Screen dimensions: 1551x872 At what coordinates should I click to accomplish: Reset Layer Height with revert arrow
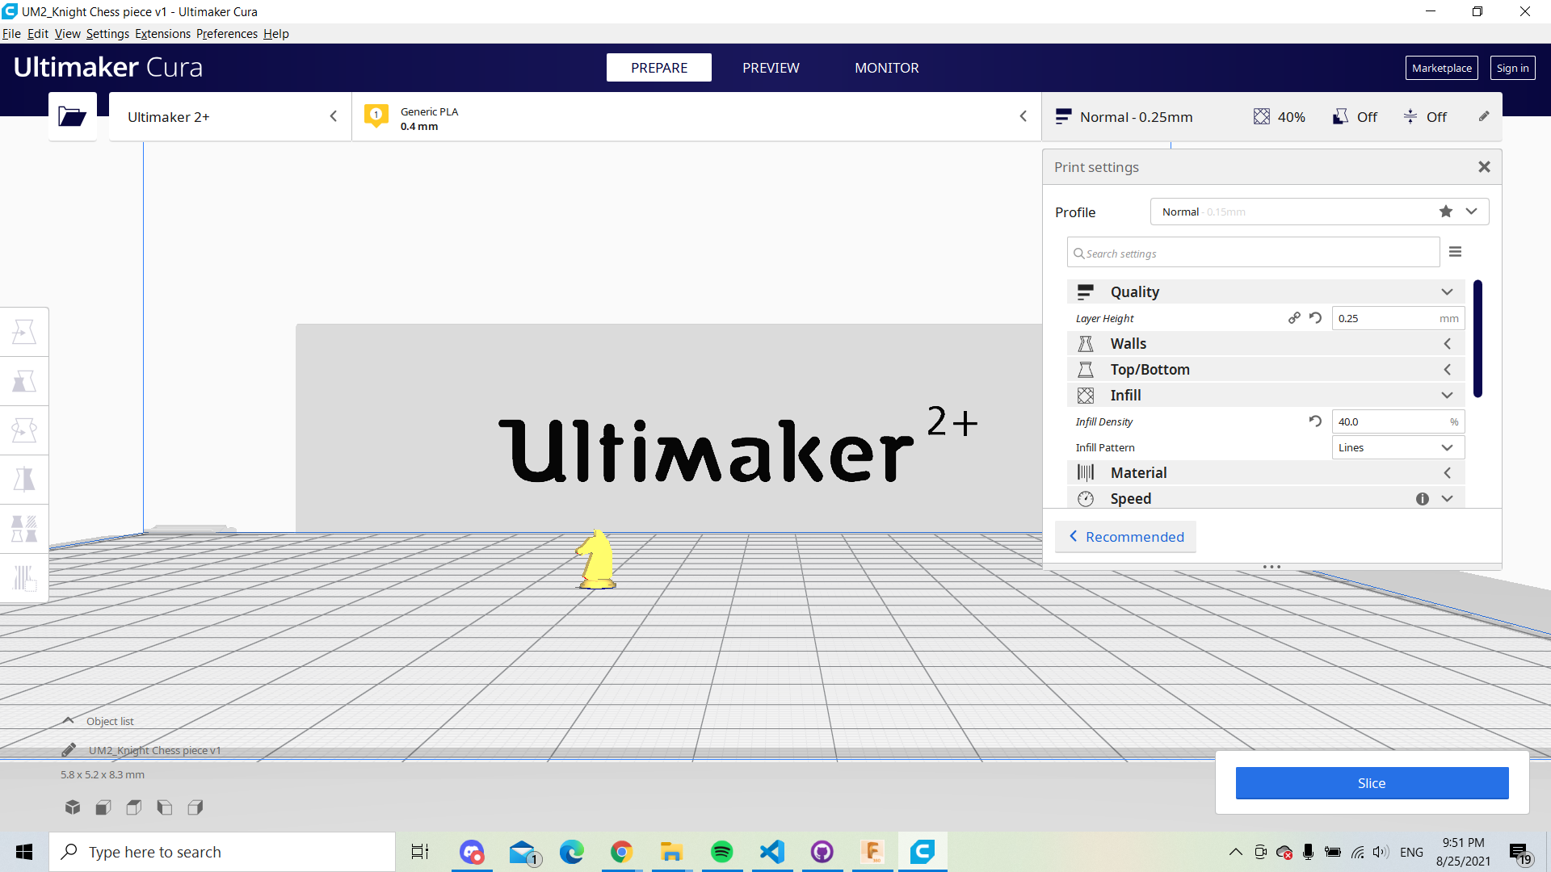coord(1315,318)
